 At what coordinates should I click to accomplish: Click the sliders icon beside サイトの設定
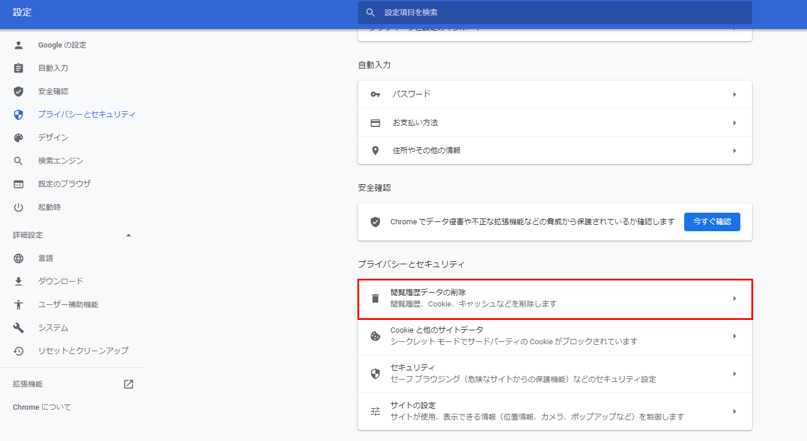[375, 411]
